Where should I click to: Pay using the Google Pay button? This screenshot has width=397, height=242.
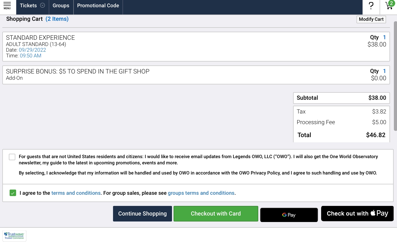click(289, 215)
